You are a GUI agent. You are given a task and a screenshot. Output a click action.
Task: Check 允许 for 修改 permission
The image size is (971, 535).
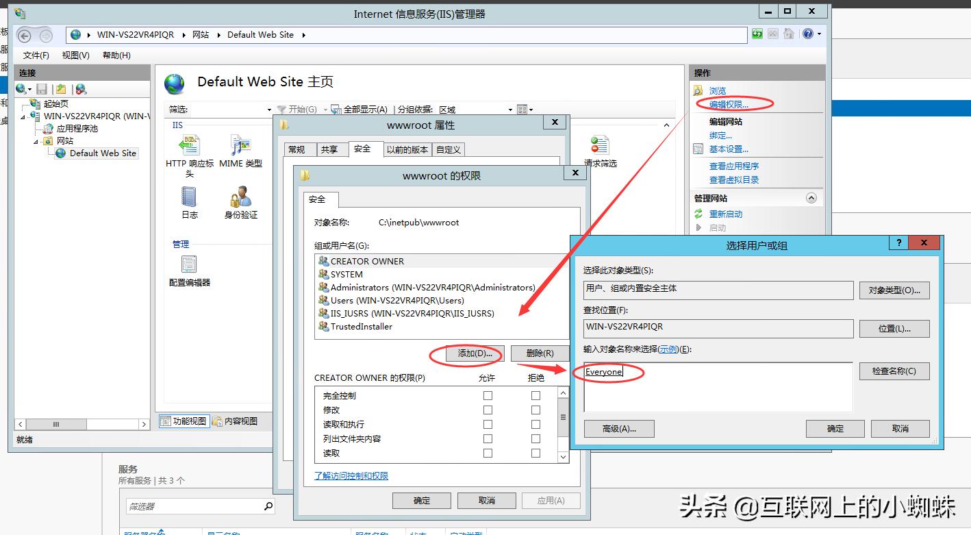point(488,410)
